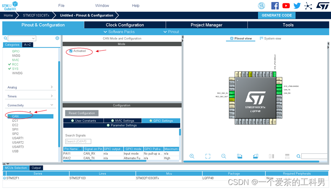Fit the chip to the view
The width and height of the screenshot is (331, 190).
pyautogui.click(x=208, y=156)
